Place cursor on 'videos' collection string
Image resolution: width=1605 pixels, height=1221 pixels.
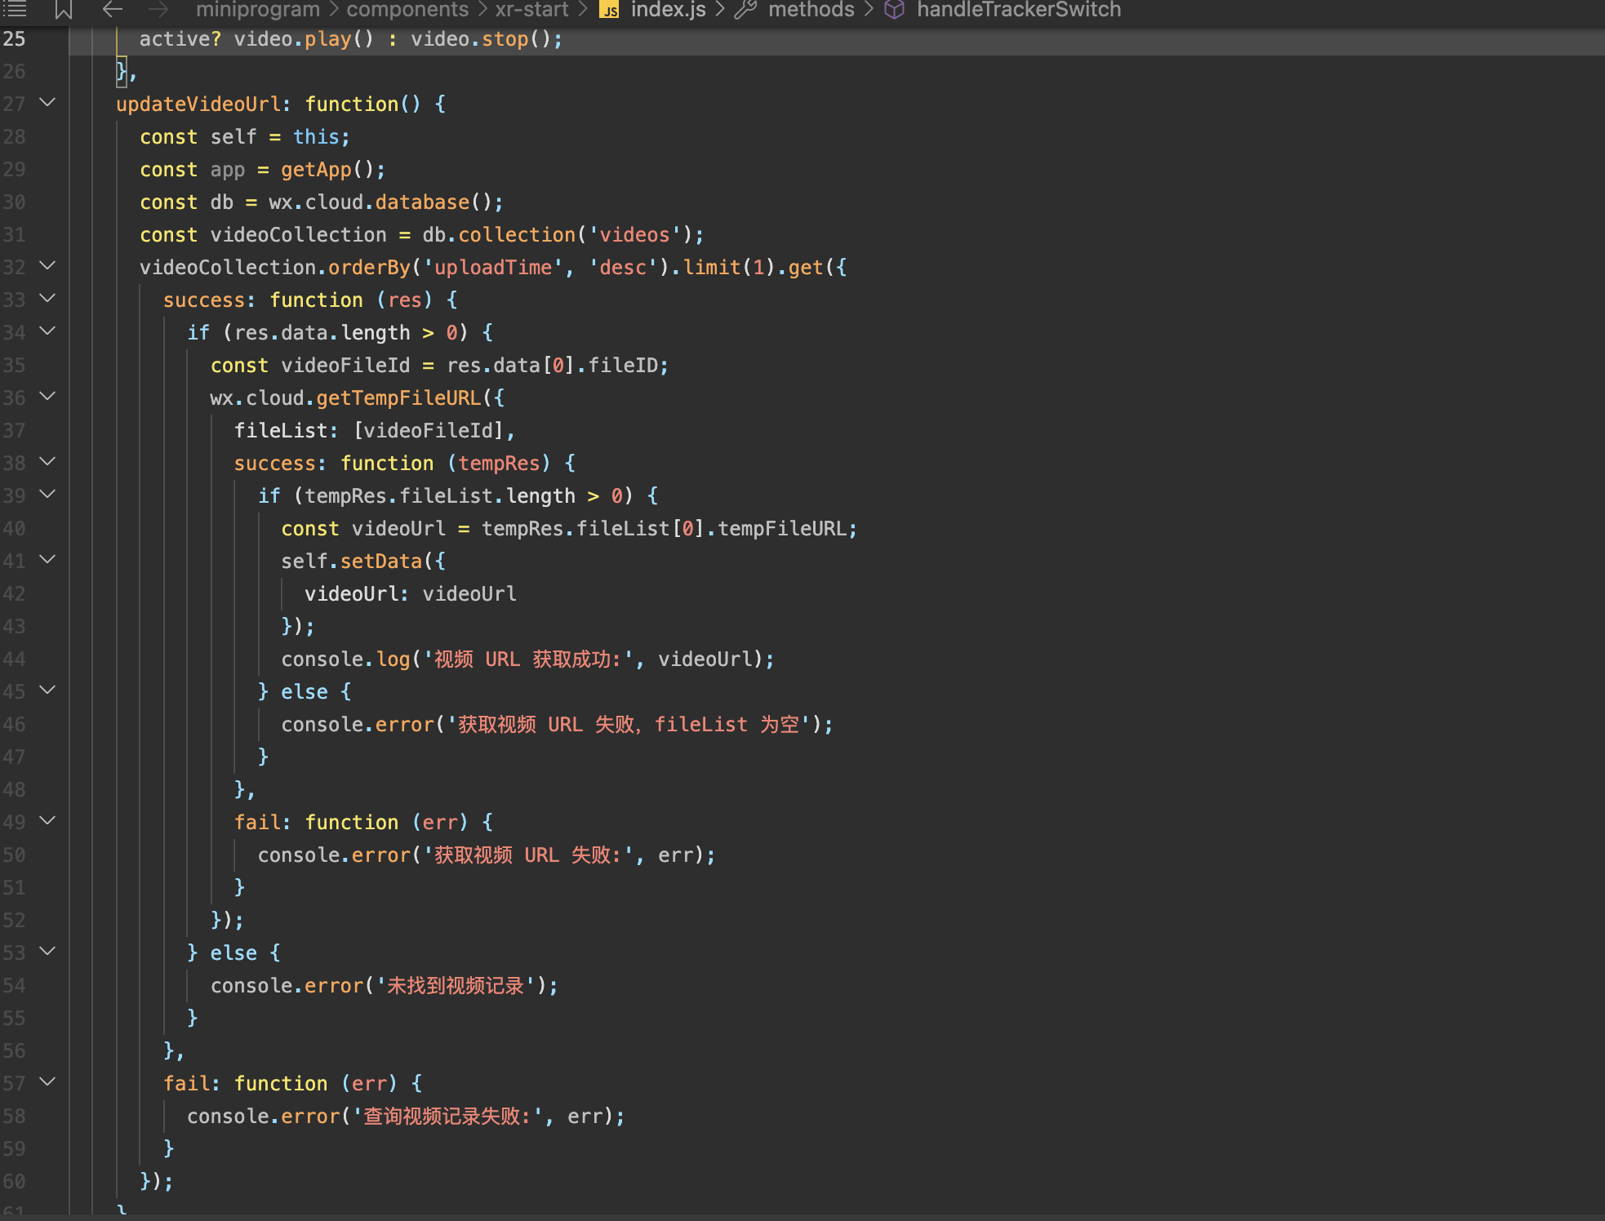(x=634, y=235)
